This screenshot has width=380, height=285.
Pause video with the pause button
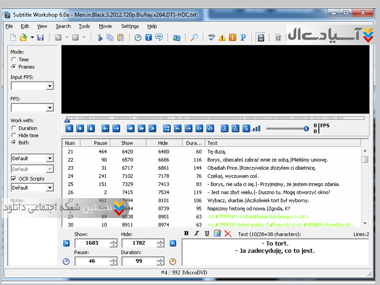pyautogui.click(x=69, y=128)
